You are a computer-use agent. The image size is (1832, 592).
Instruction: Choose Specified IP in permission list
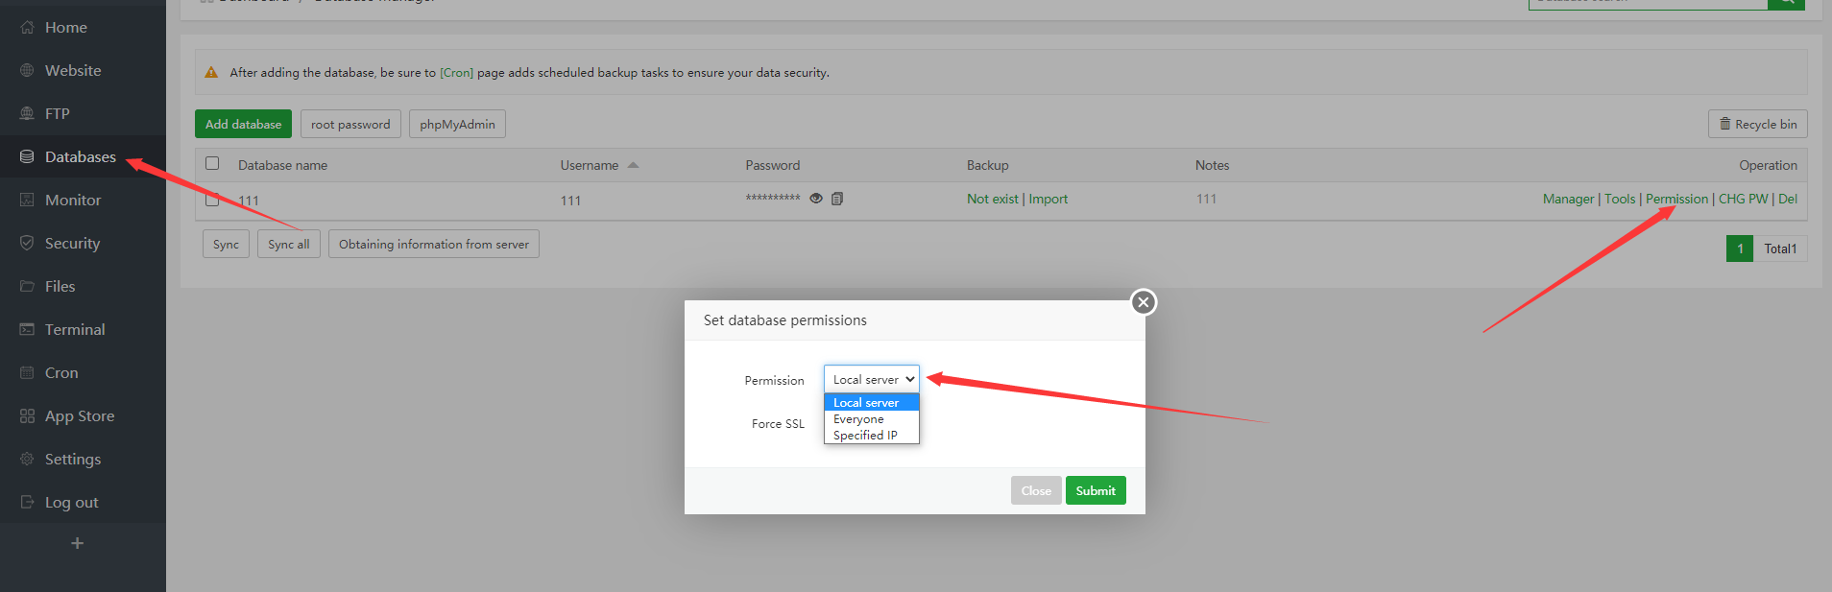coord(865,436)
